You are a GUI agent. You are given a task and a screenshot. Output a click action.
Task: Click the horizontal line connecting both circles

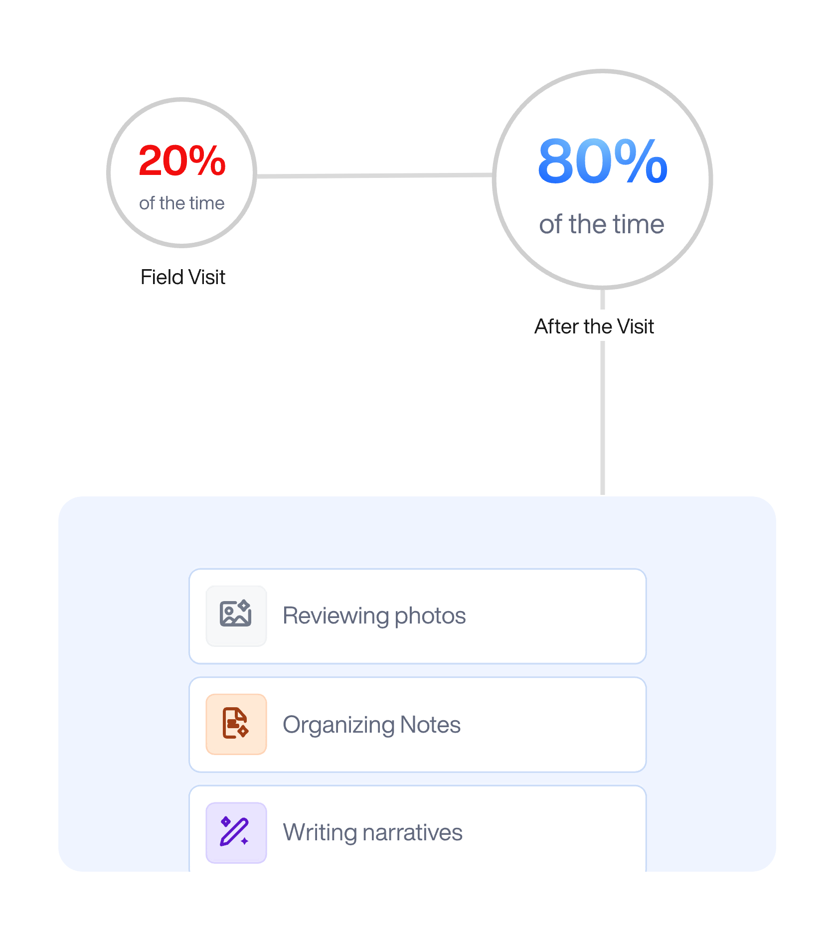pos(374,175)
